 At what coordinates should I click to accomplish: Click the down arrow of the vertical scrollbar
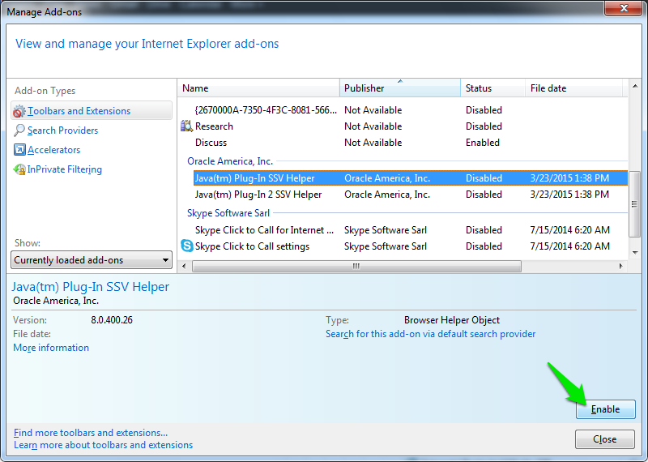(635, 252)
